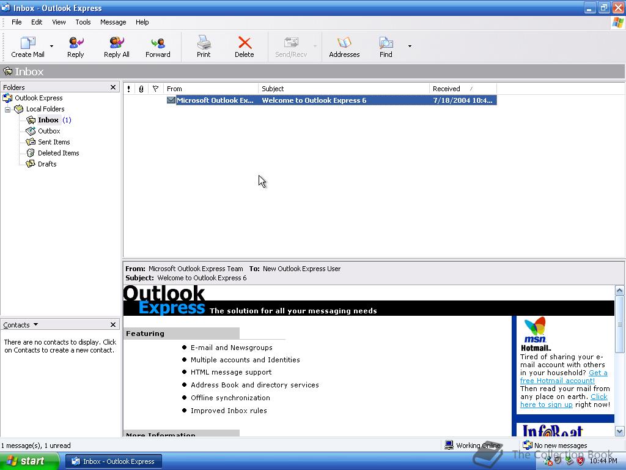Sort by the flag column header
626x470 pixels.
[156, 89]
